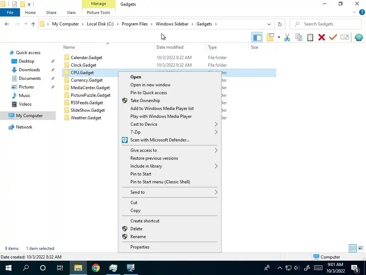Choose Pin to Start menu (Classic Shell)
Viewport: 366px width, 275px height.
pos(170,182)
